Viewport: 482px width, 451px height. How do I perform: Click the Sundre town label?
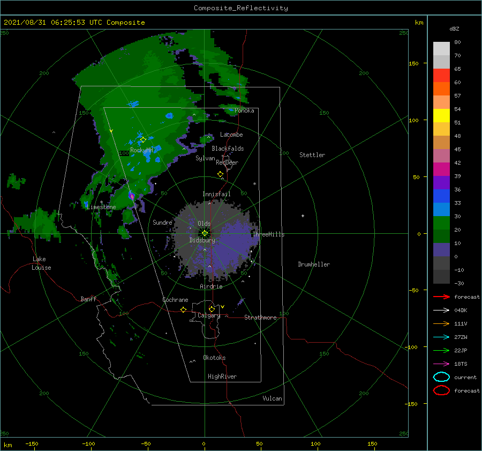point(162,222)
